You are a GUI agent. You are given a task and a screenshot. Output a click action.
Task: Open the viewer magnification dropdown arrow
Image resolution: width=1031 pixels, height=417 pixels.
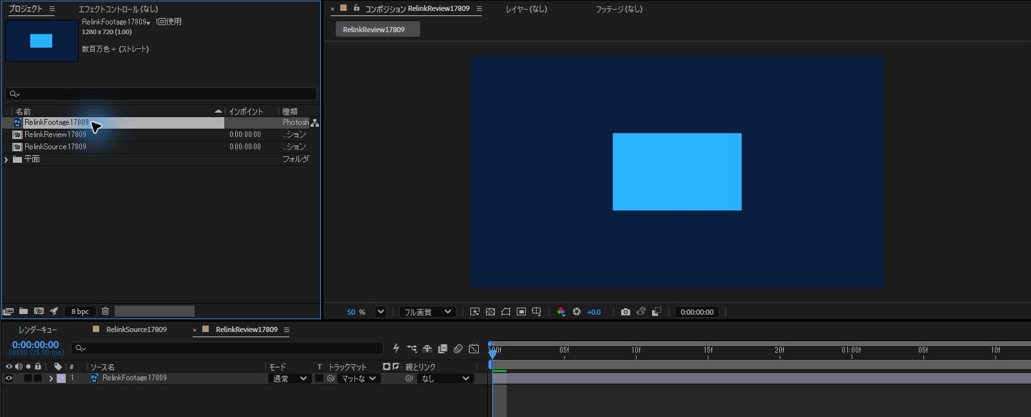point(381,312)
